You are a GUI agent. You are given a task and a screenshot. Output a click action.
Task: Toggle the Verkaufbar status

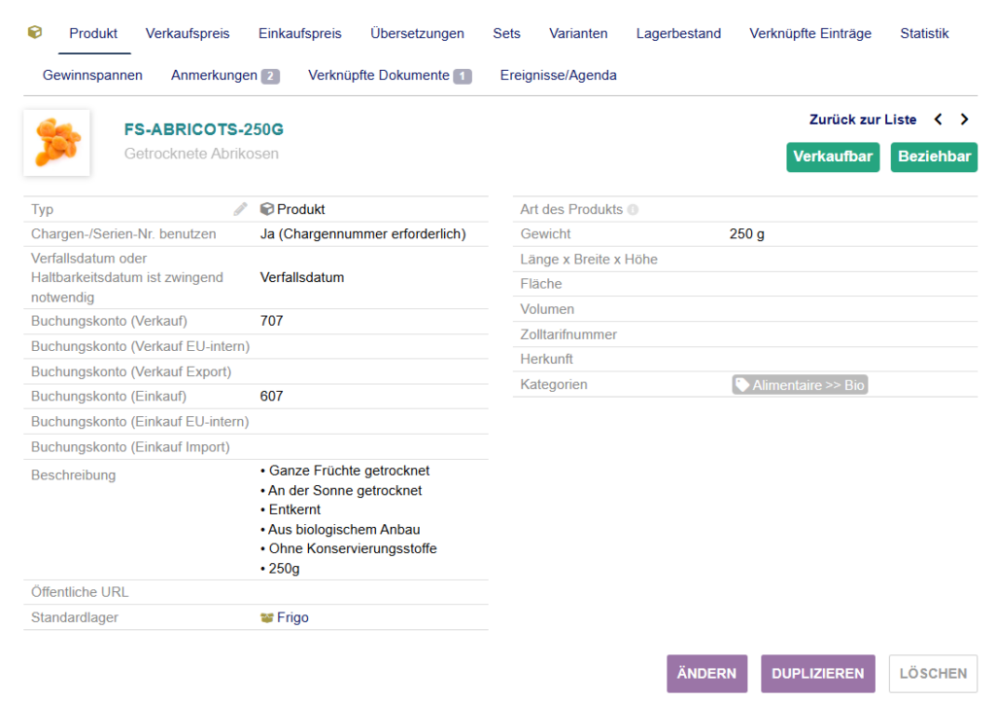[x=833, y=157]
